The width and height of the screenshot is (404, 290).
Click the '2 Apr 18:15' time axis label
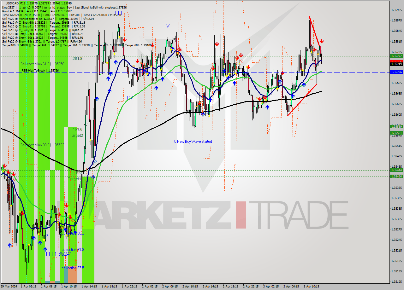pos(230,287)
